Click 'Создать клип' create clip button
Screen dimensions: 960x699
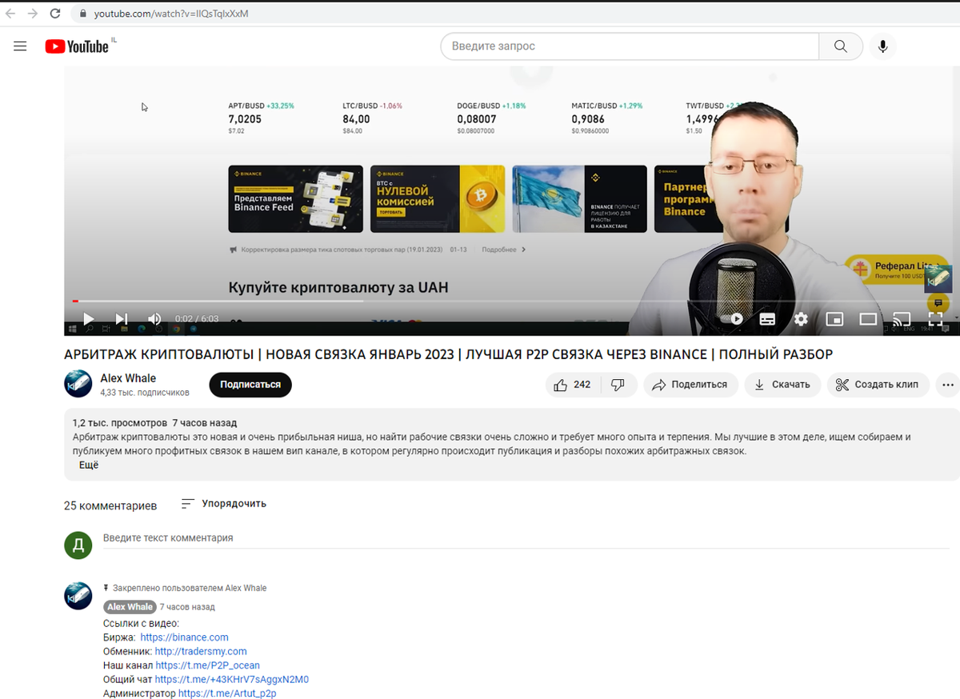(878, 385)
